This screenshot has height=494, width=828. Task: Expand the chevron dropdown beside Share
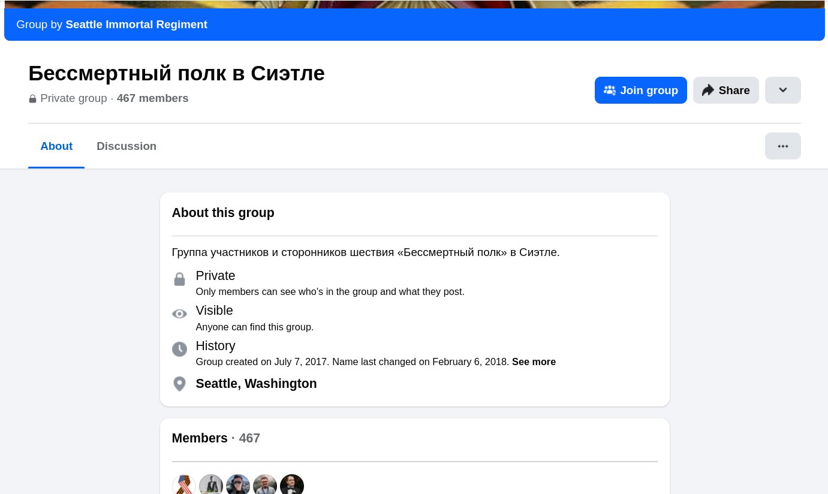coord(782,90)
